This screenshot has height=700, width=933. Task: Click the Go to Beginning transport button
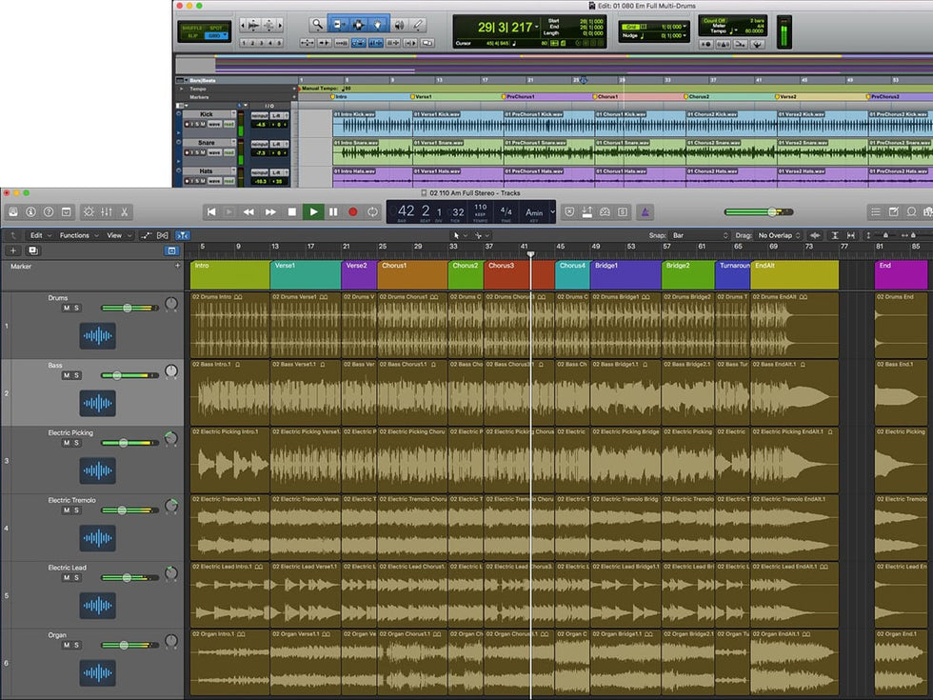coord(211,211)
